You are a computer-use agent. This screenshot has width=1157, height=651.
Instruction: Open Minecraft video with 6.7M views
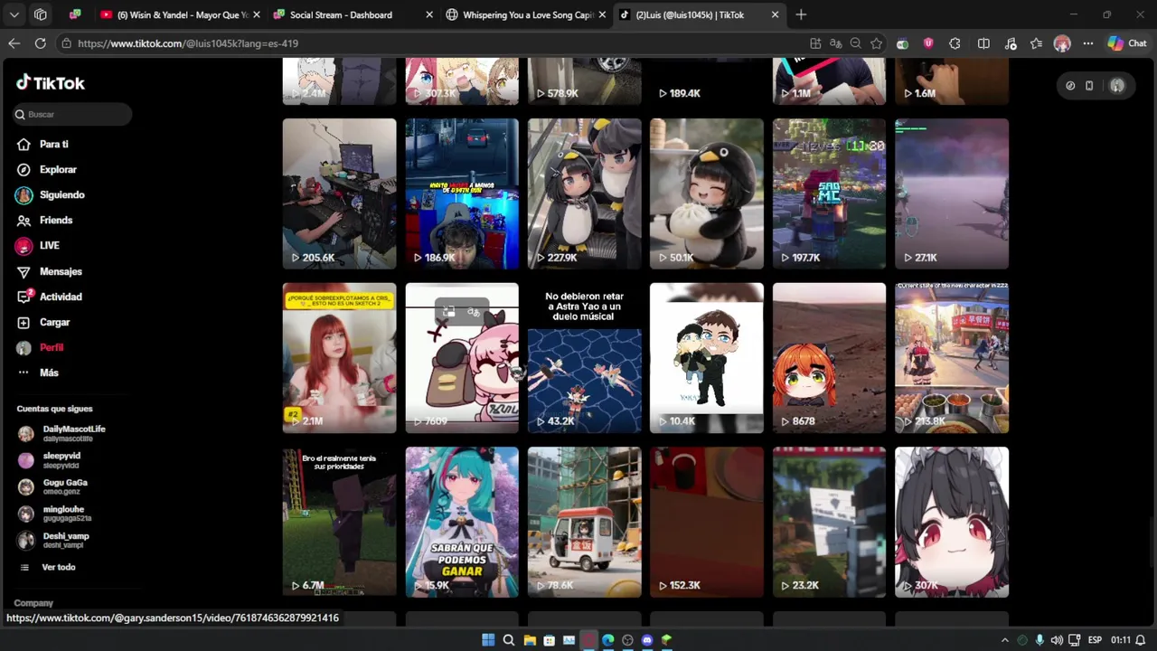tap(339, 522)
